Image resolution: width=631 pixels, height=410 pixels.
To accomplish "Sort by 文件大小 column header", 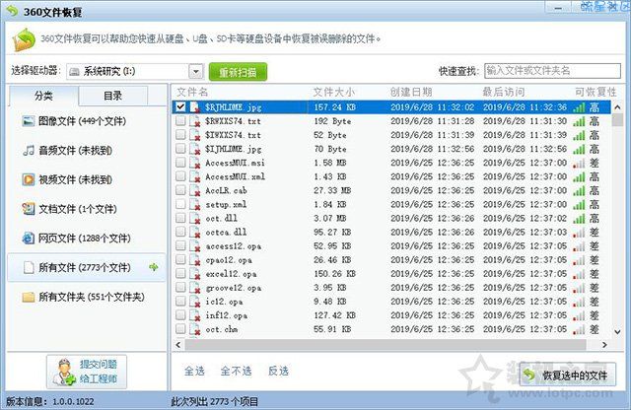I will pyautogui.click(x=334, y=92).
